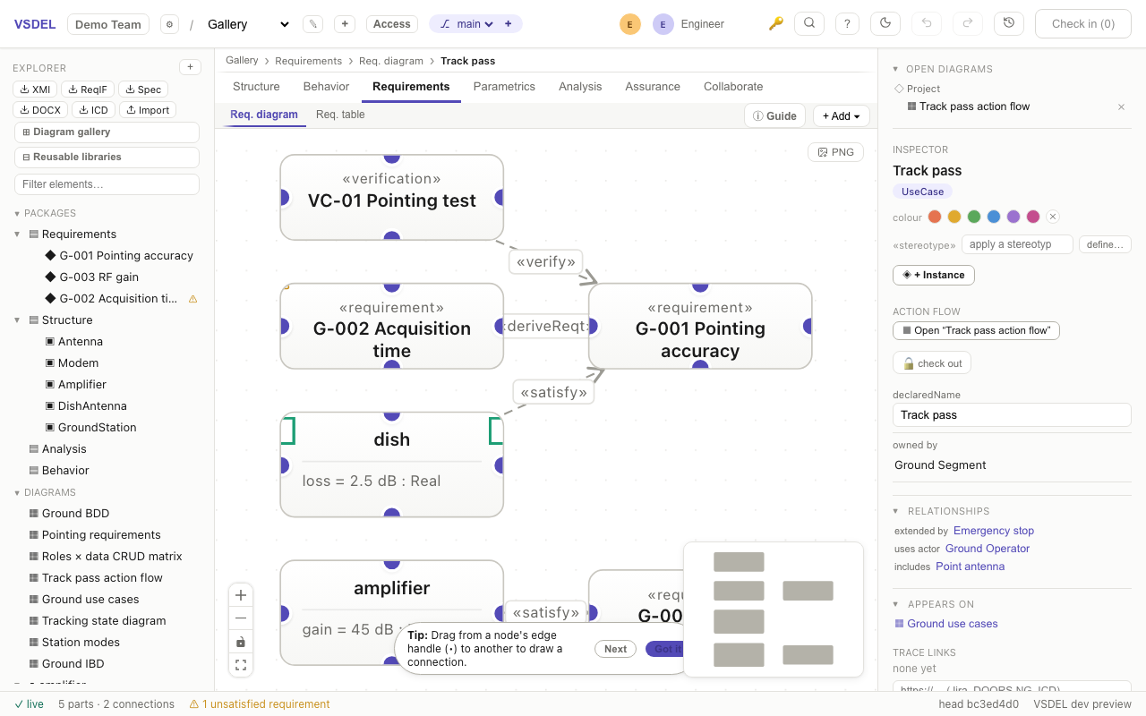Pick the green colour swatch

(x=974, y=217)
